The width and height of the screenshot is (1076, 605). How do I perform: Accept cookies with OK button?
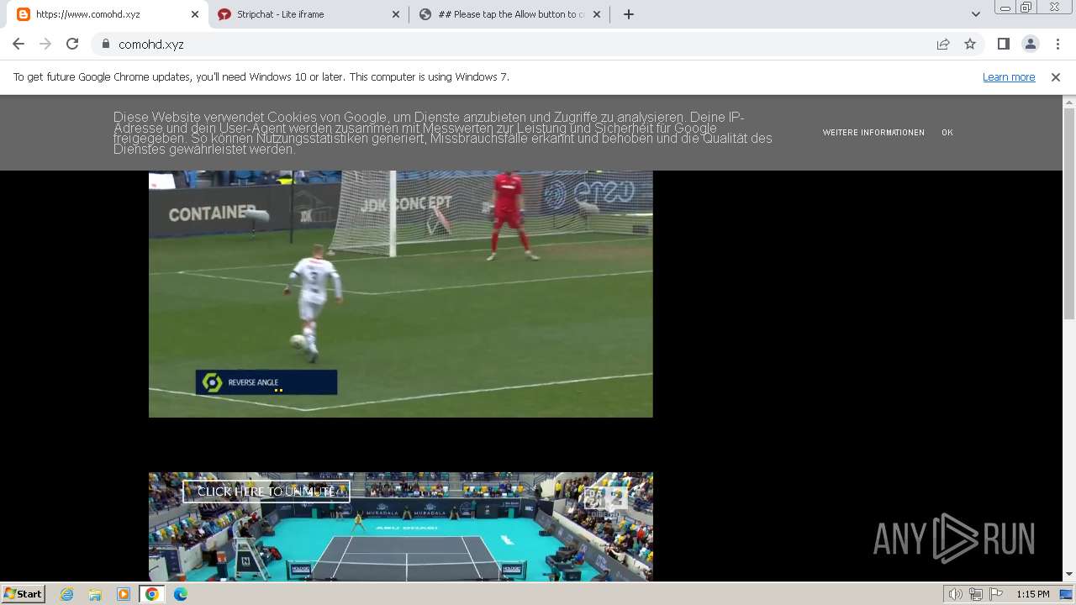(947, 133)
